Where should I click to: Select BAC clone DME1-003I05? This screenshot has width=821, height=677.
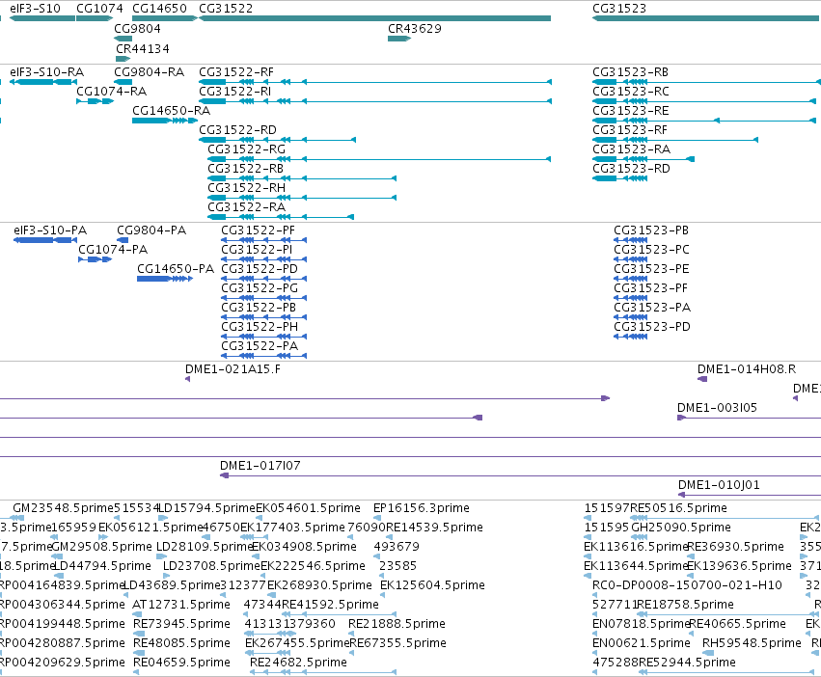[749, 418]
